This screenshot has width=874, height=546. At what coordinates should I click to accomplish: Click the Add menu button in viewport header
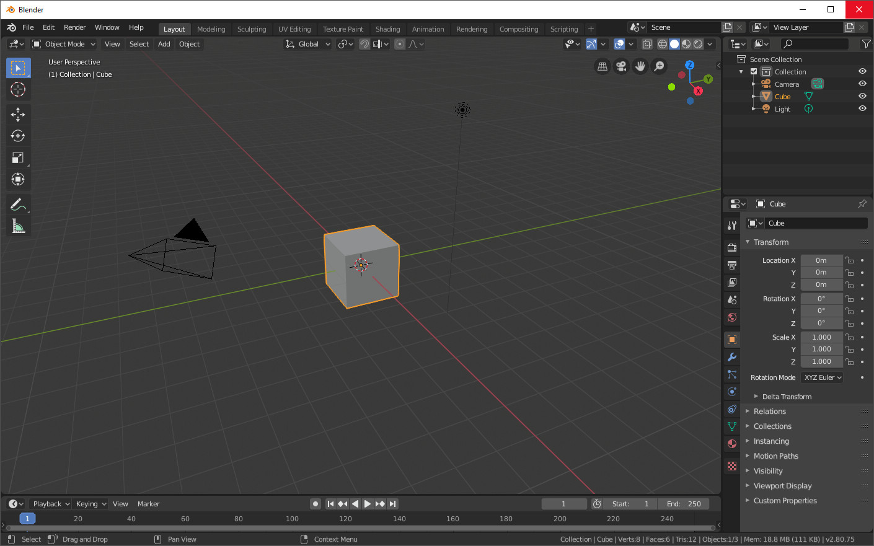click(164, 44)
